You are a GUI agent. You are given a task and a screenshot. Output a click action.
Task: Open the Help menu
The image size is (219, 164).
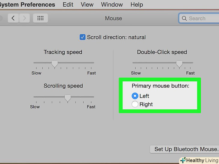(137, 5)
